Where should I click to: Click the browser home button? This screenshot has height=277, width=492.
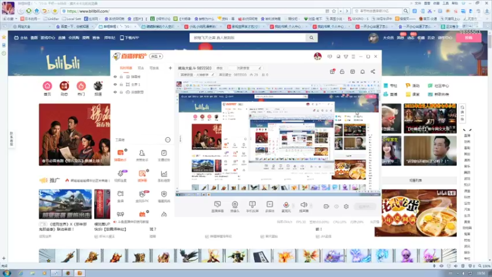(x=37, y=11)
